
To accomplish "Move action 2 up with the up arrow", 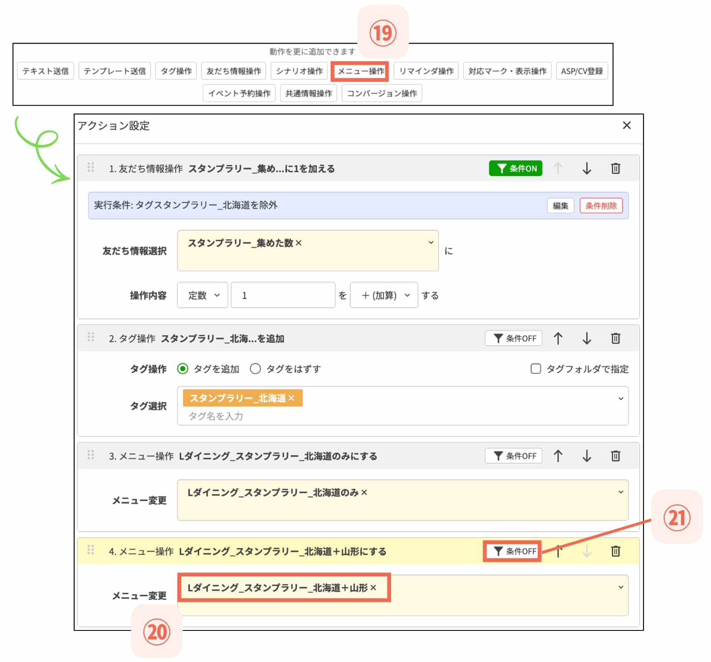I will point(558,338).
